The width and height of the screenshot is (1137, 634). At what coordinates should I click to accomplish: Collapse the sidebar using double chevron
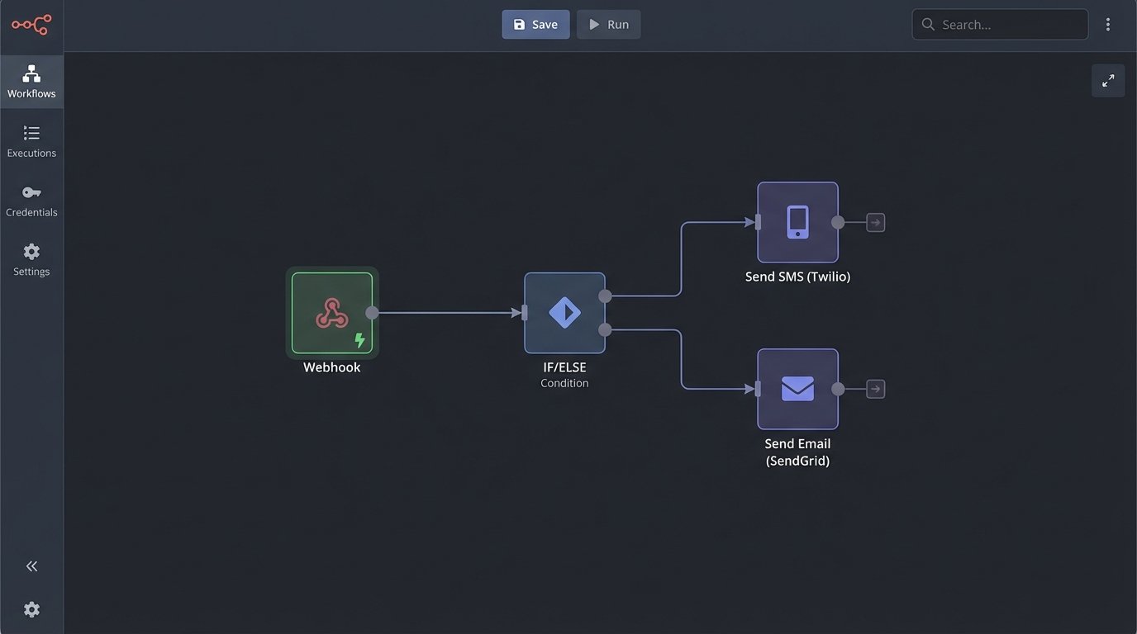(x=31, y=566)
